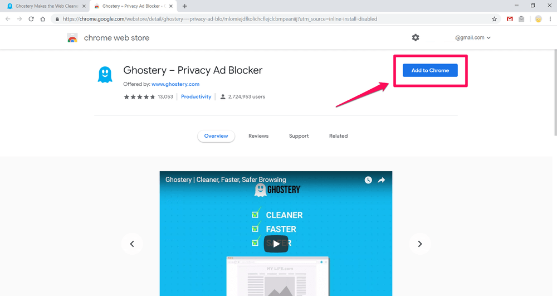Screen dimensions: 557x296
Task: Switch to Ghostery Makes the Web Cleaner tab
Action: tap(47, 6)
